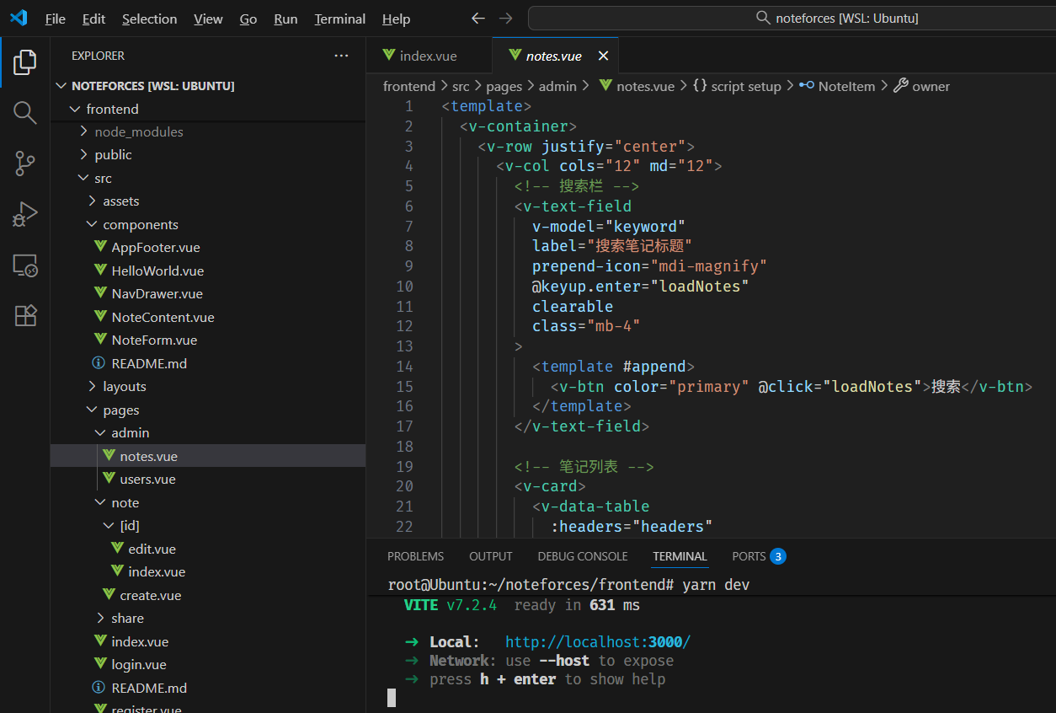
Task: Open Explorer more actions ellipsis
Action: (x=341, y=56)
